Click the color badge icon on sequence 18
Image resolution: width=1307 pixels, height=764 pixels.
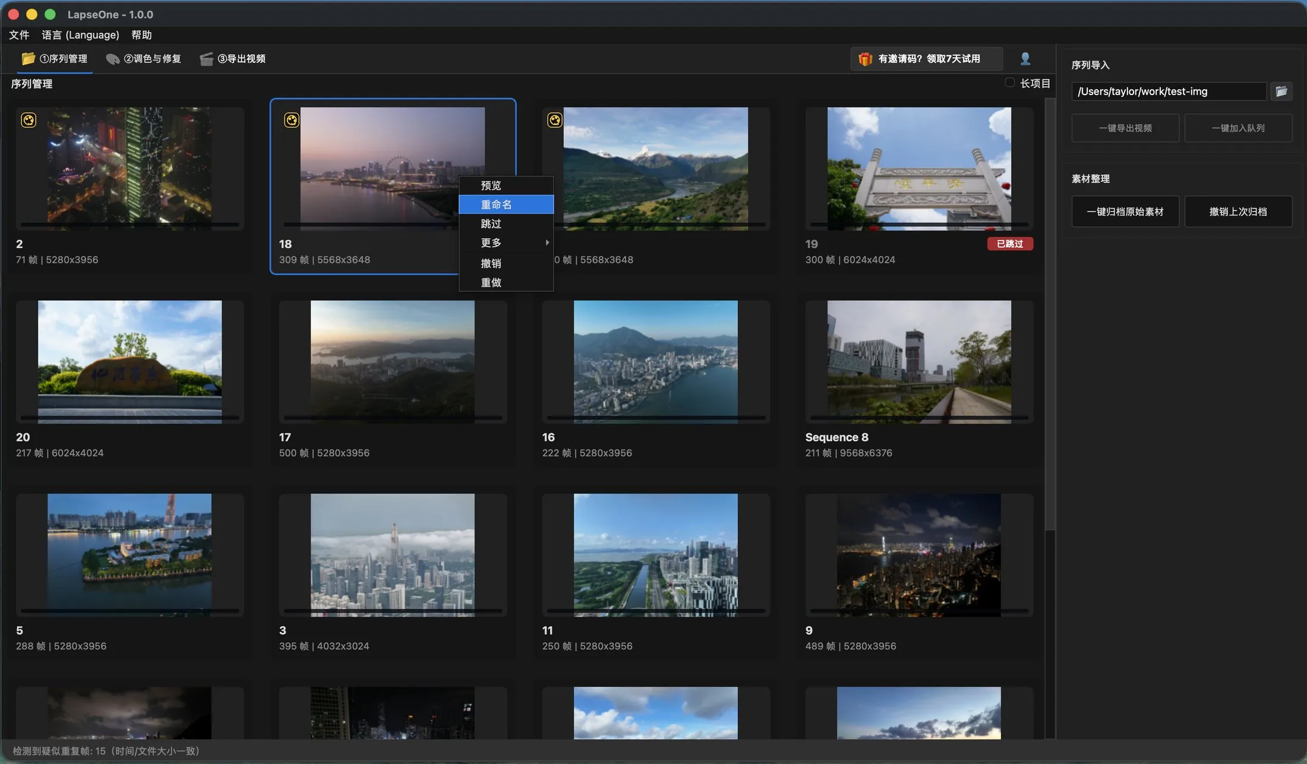click(292, 120)
